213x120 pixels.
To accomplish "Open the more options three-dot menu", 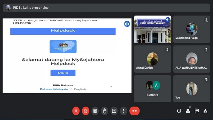I will coord(123,111).
